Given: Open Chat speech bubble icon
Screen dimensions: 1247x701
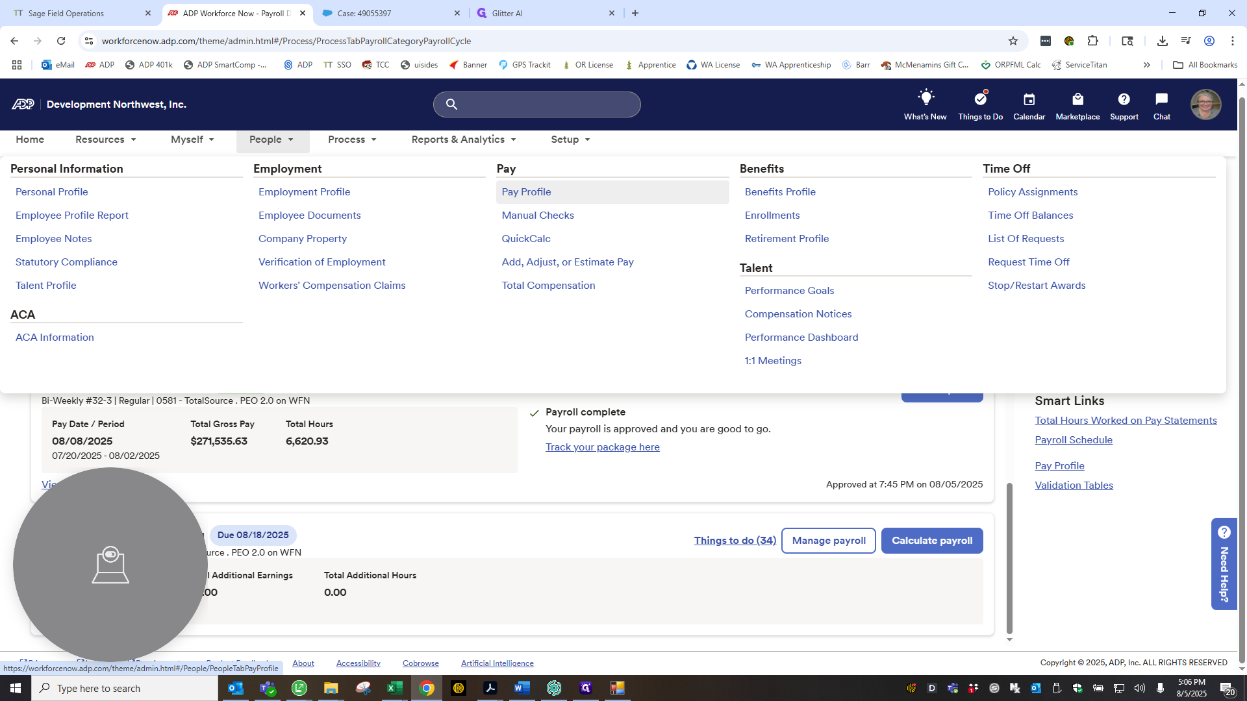Looking at the screenshot, I should coord(1161,105).
